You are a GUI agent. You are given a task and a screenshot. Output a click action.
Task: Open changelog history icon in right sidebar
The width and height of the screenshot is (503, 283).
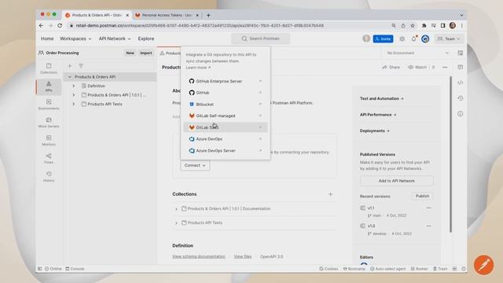[x=461, y=98]
